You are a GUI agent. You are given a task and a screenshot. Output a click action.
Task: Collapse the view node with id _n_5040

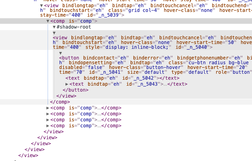[54, 33]
